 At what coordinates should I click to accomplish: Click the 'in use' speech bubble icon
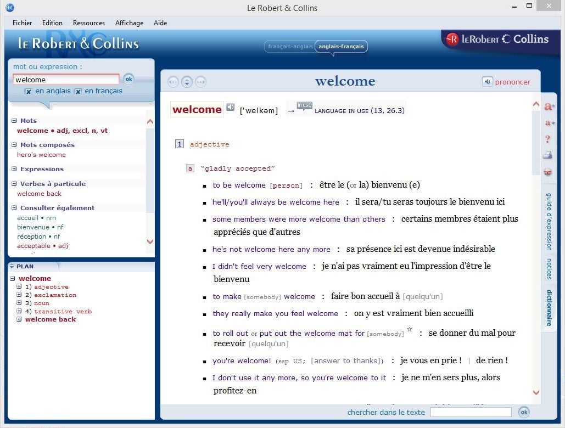tap(304, 106)
